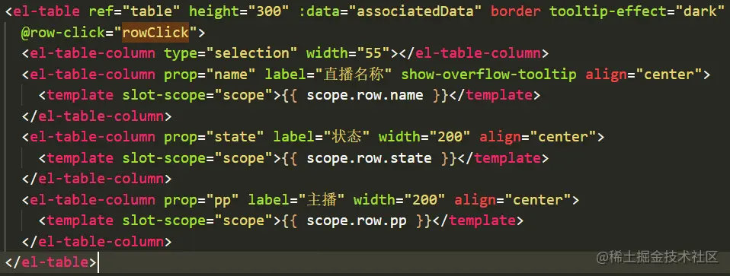
Task: Click the scope.row.name expression
Action: (x=365, y=95)
